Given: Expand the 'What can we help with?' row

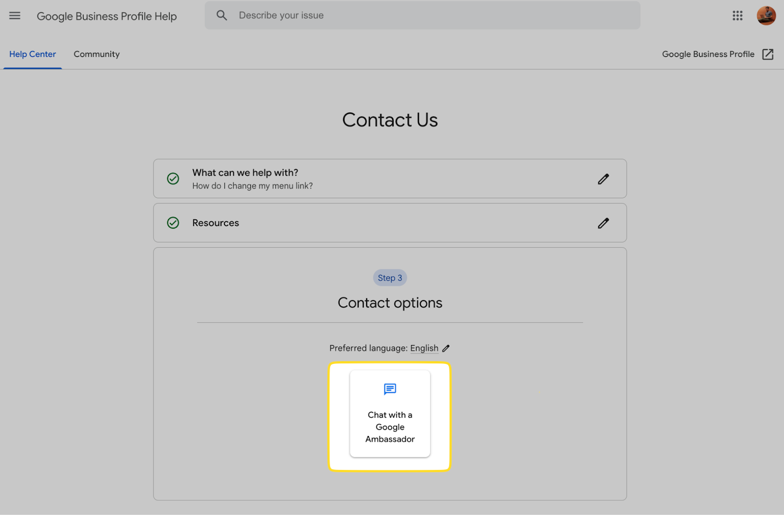Looking at the screenshot, I should [390, 179].
